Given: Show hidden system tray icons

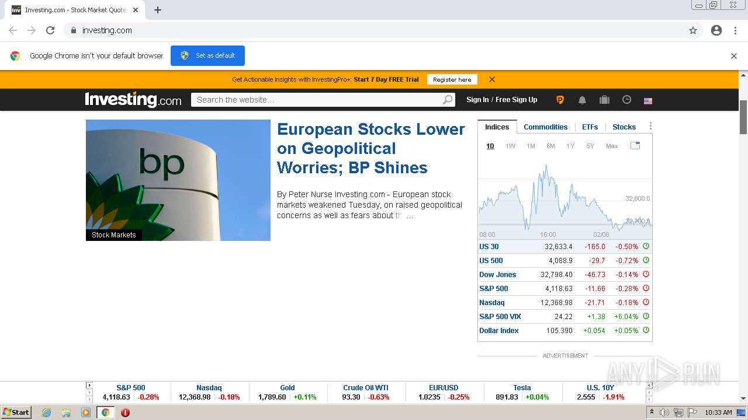Looking at the screenshot, I should [652, 412].
